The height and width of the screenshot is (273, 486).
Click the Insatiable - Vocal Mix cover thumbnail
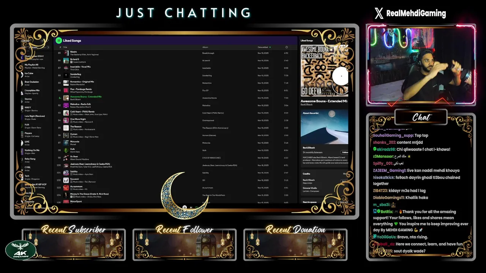tap(66, 68)
